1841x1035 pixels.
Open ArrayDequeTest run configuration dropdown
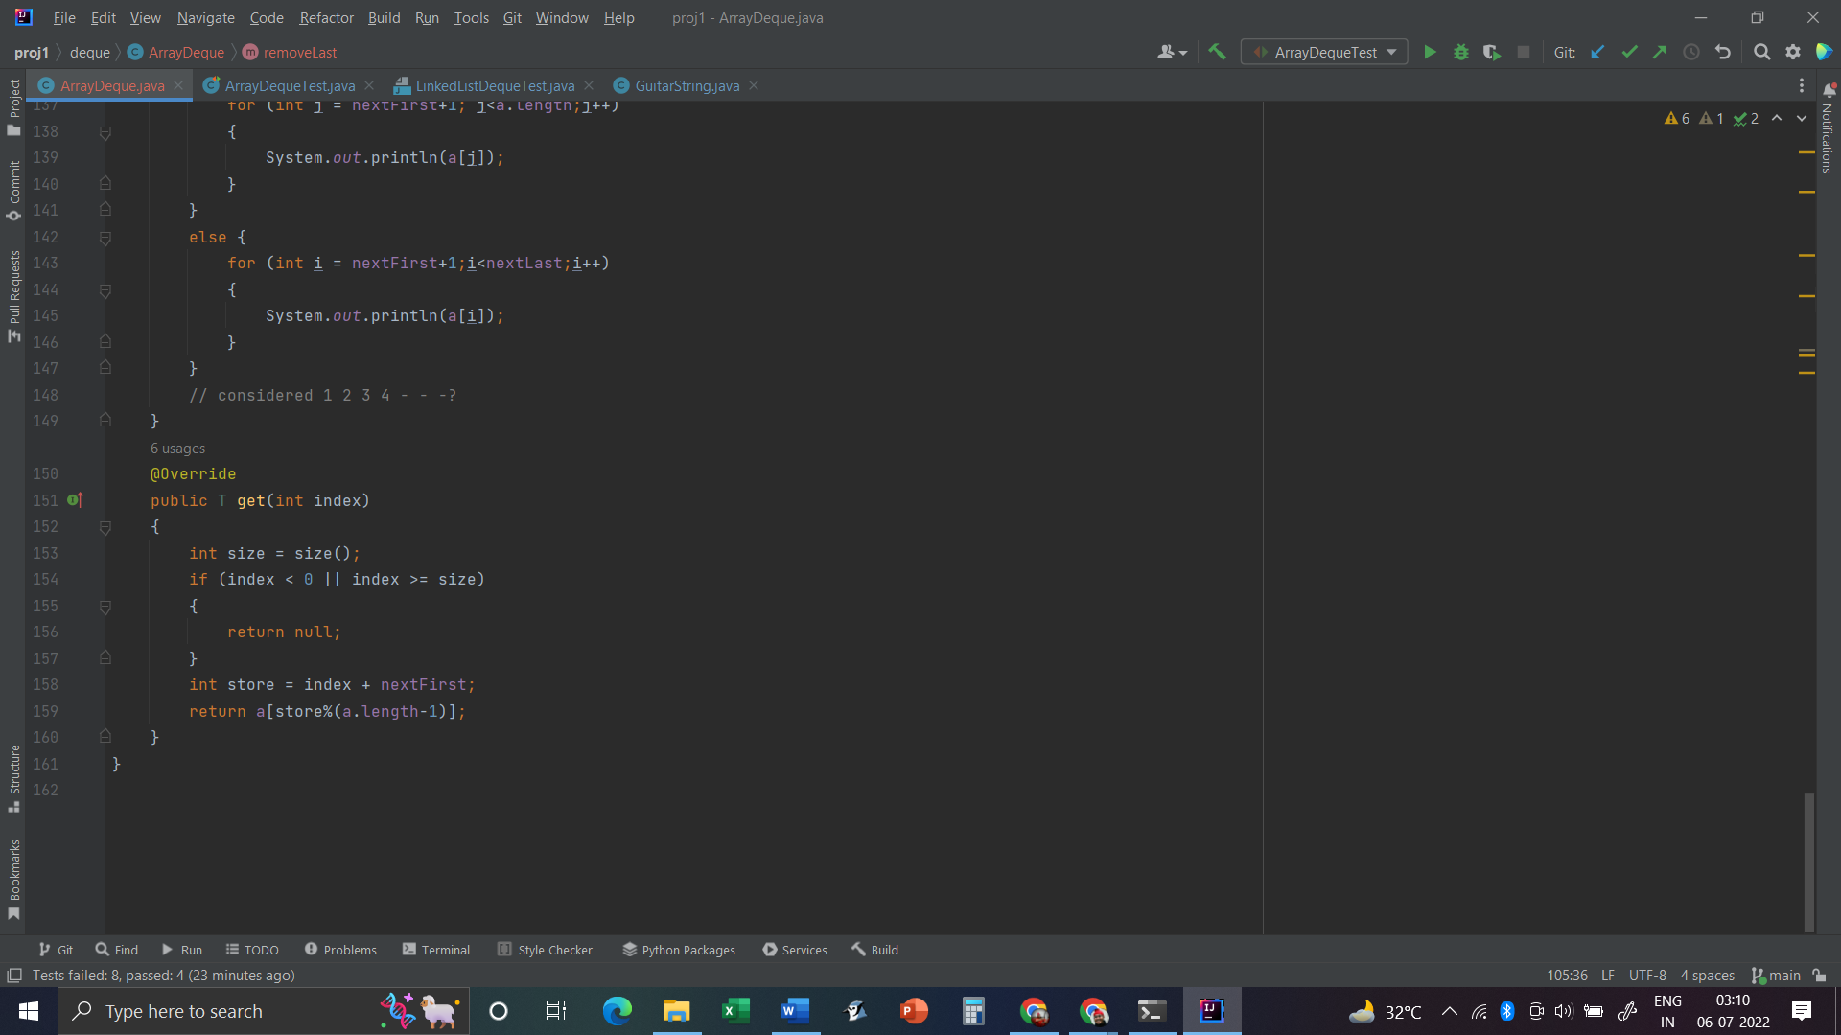pos(1324,53)
